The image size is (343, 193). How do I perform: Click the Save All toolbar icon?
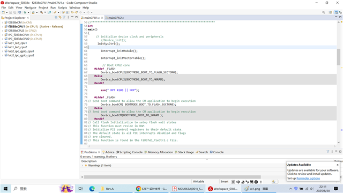(14, 12)
